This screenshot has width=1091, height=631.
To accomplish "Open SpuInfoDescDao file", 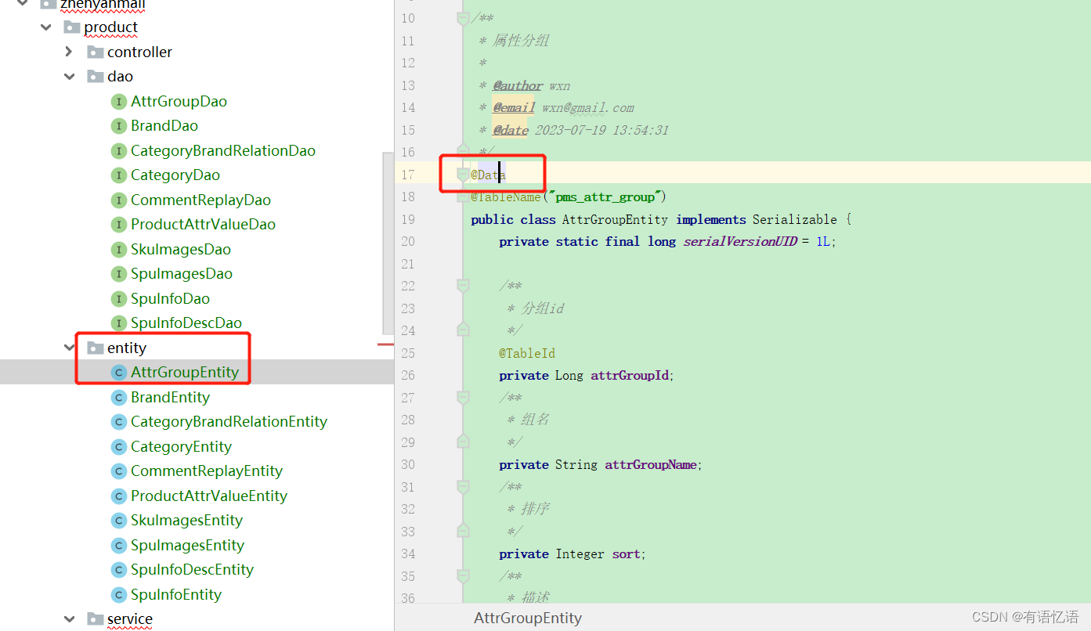I will [x=186, y=323].
